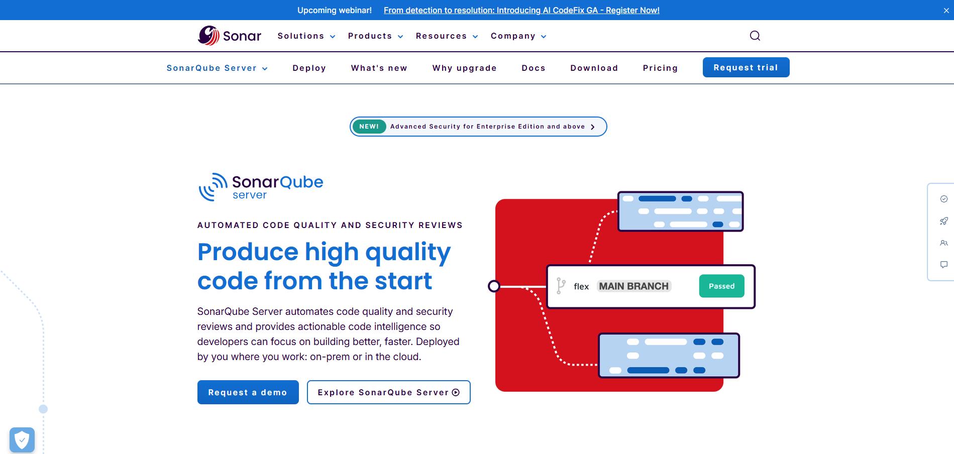Click the Sonar logo in header
954x454 pixels.
230,36
